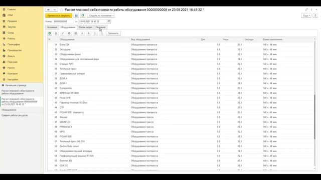
Task: Move row up with arrow icon
Action: [82, 33]
